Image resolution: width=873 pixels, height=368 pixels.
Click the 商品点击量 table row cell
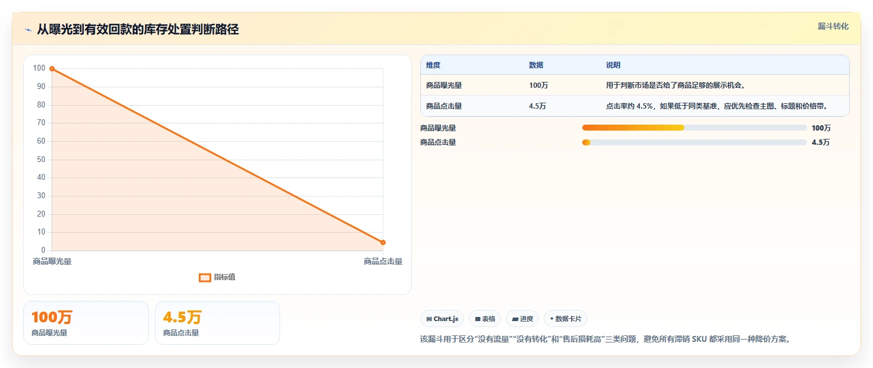coord(444,106)
